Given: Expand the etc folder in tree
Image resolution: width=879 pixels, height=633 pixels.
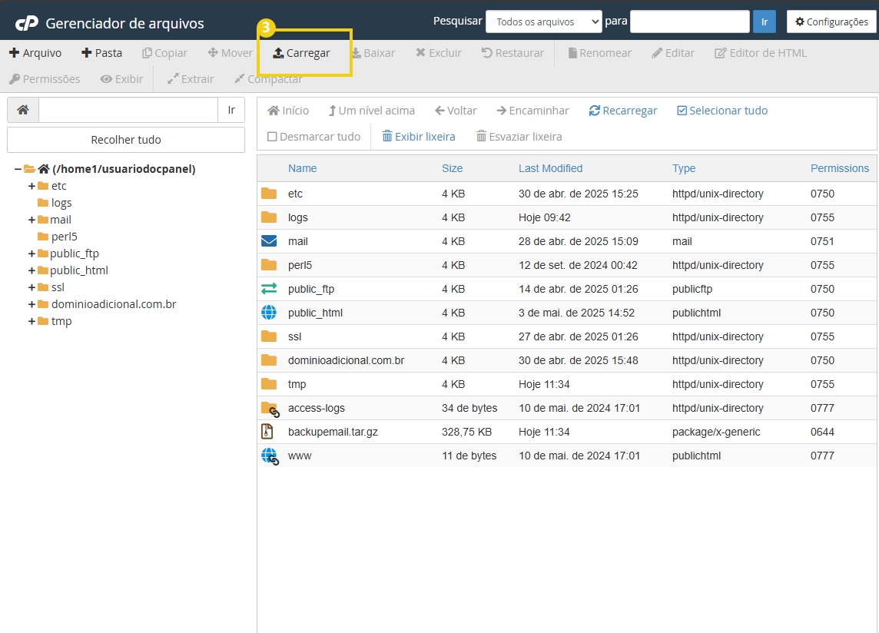Looking at the screenshot, I should (x=32, y=186).
